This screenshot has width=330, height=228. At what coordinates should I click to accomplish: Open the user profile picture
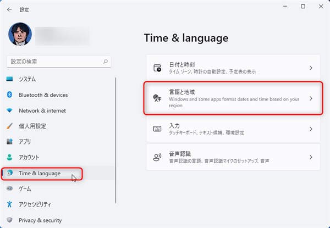coord(20,34)
